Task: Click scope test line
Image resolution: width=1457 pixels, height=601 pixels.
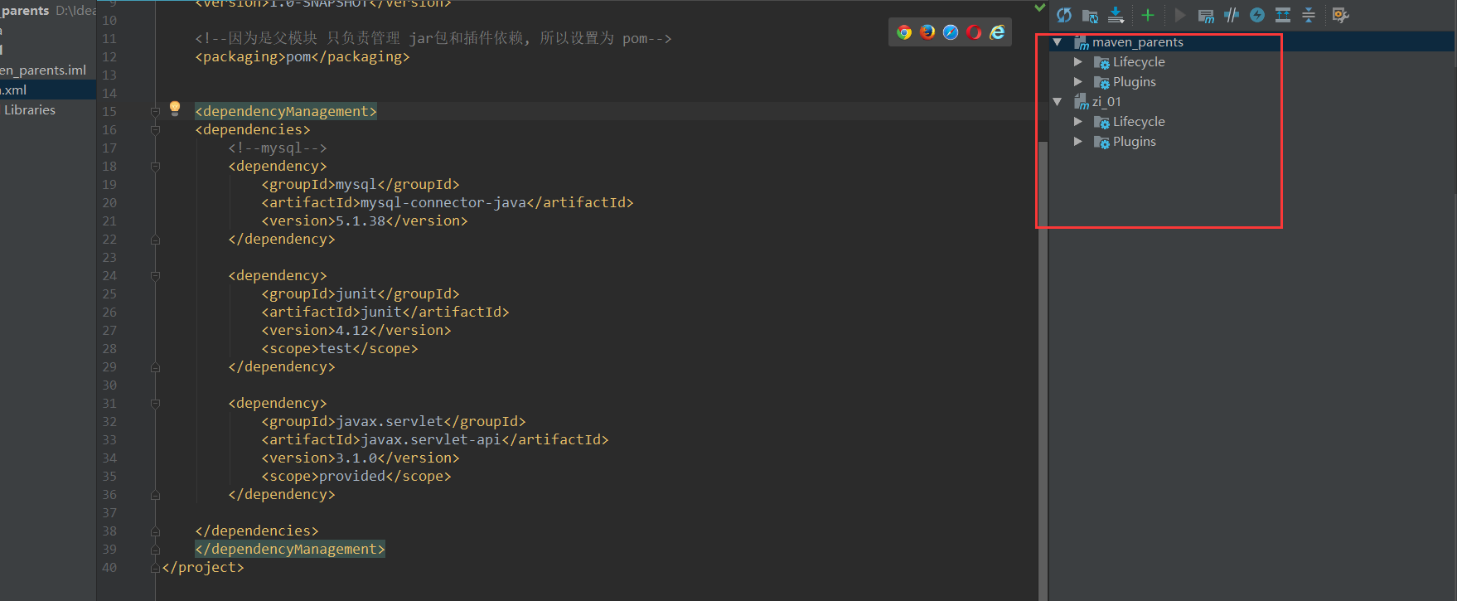Action: (340, 348)
